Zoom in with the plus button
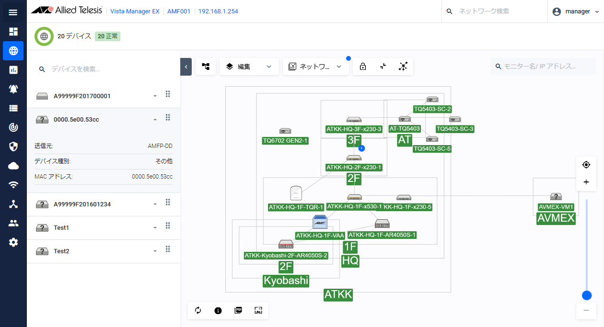Viewport: 604px width, 327px height. (586, 182)
